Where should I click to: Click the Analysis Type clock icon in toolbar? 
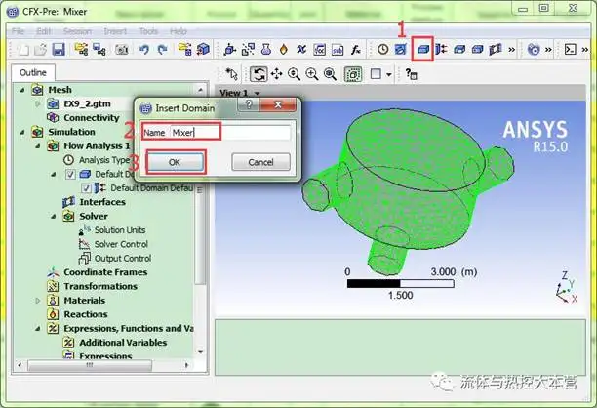point(382,49)
